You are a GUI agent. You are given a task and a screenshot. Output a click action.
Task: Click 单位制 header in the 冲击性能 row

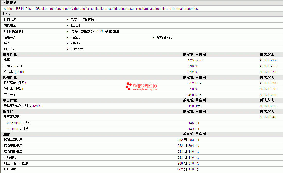(200, 100)
